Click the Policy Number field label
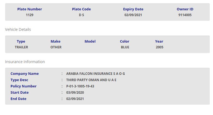Viewport: 213px width, 115px height. pos(23,86)
